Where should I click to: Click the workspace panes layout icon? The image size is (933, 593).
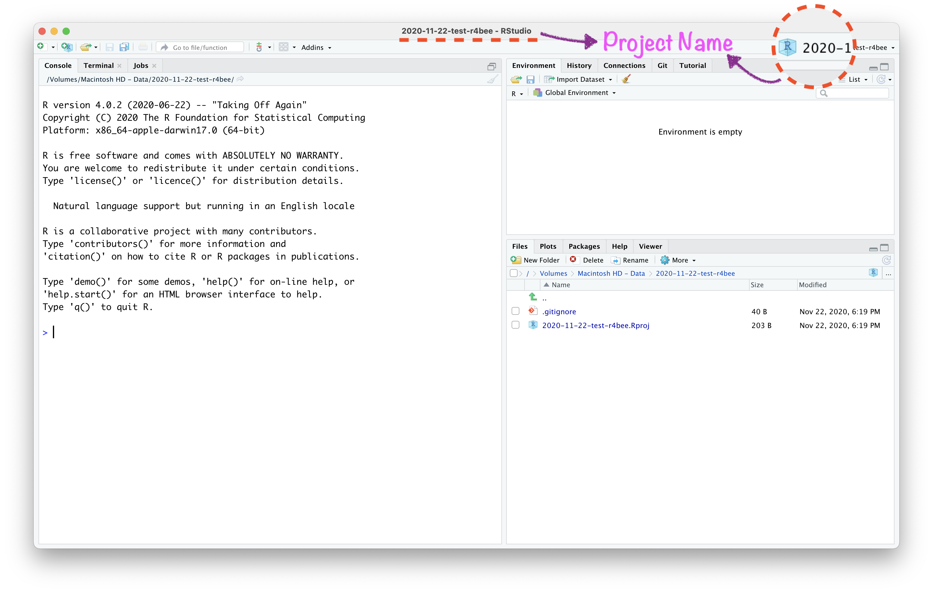(284, 47)
